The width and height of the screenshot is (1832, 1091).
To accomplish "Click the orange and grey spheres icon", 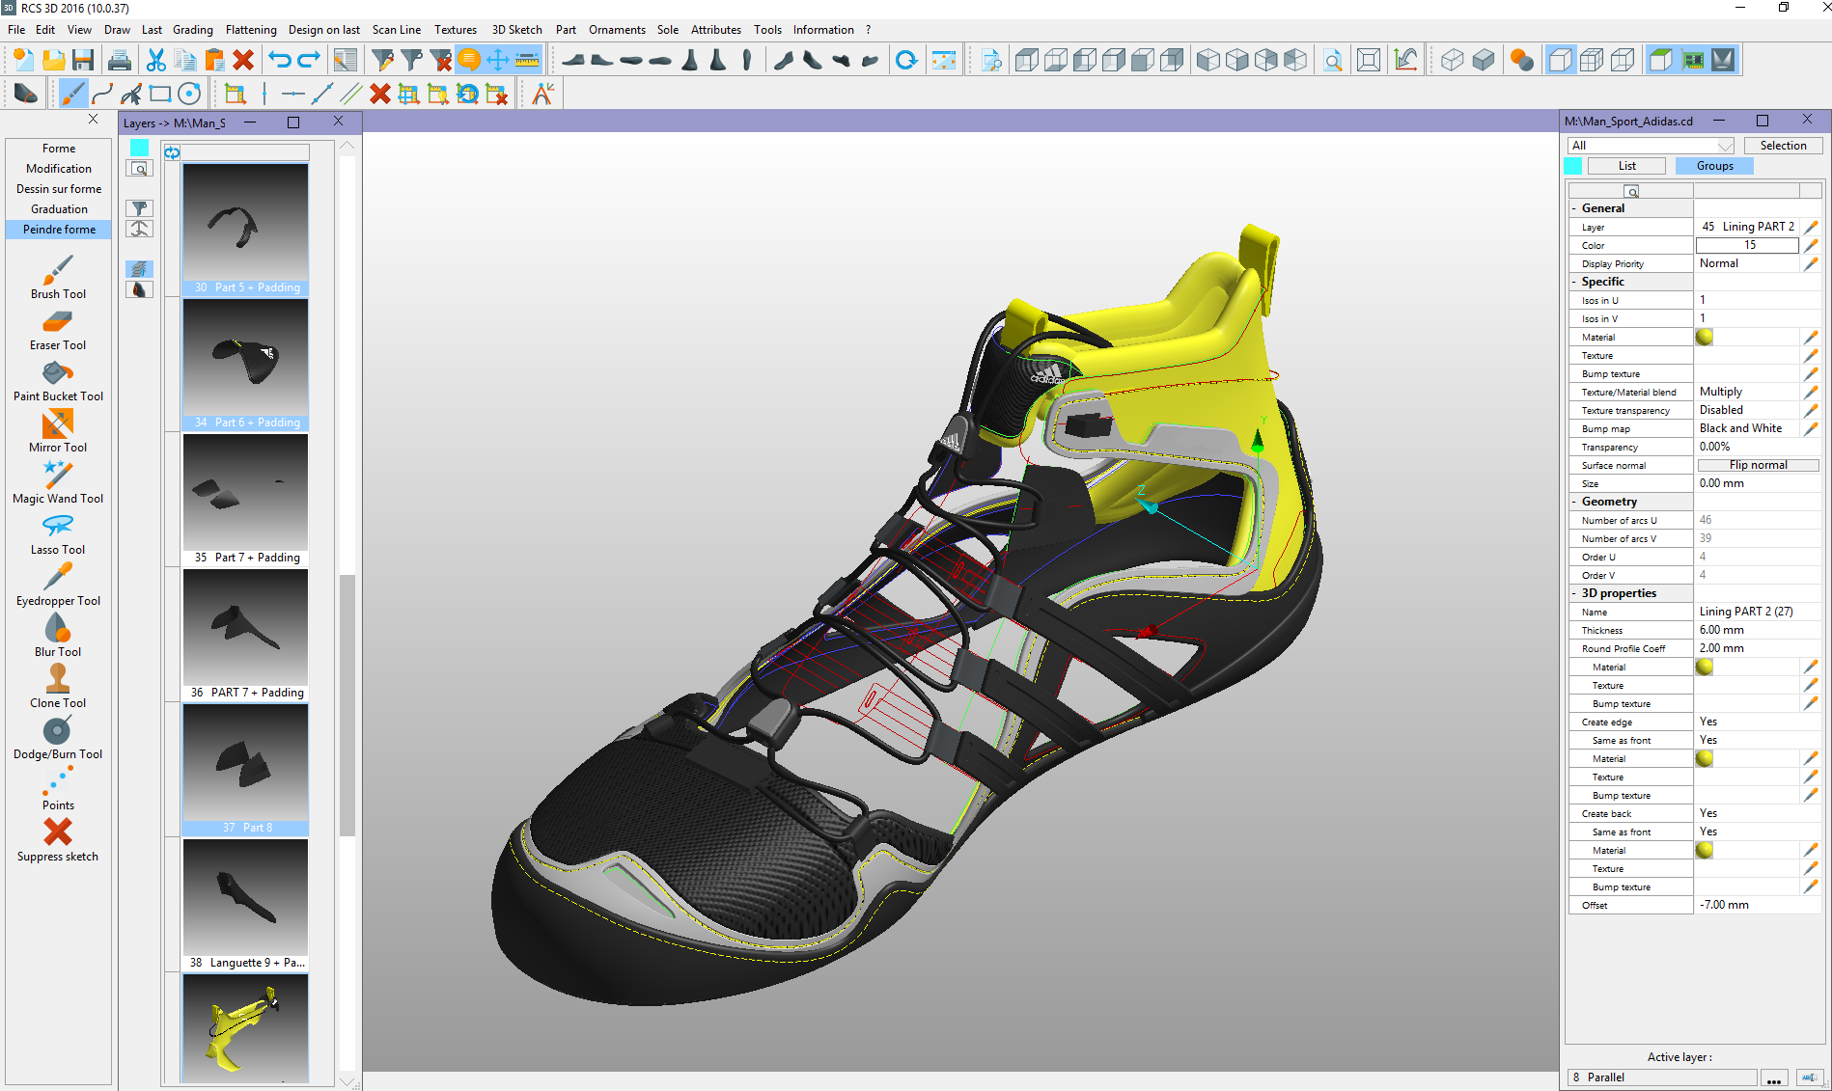I will coord(1521,60).
